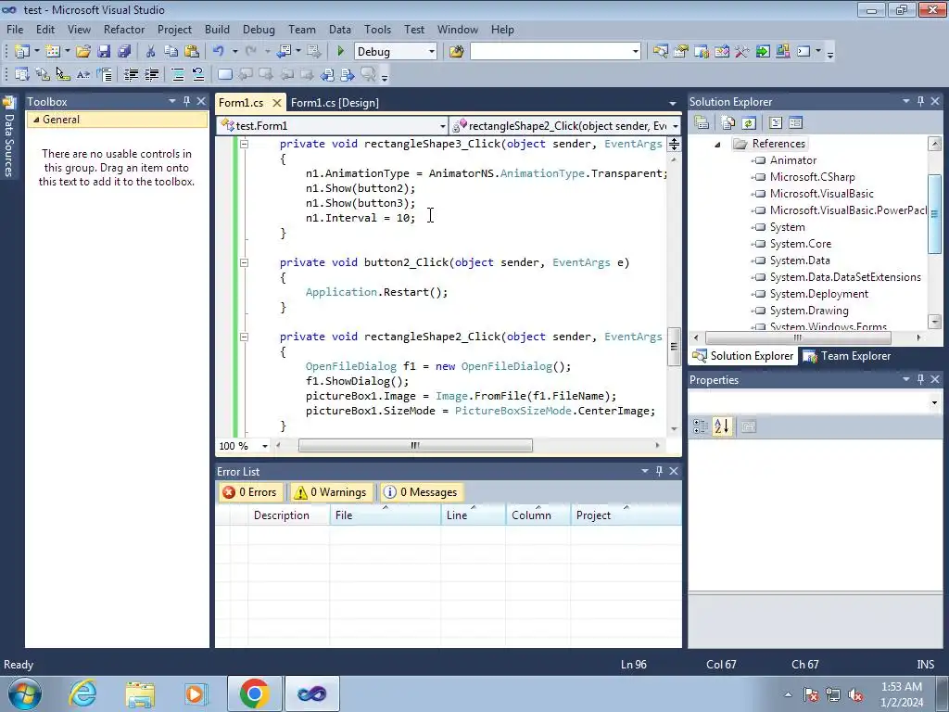
Task: Switch to the Team Explorer tab
Action: click(847, 356)
